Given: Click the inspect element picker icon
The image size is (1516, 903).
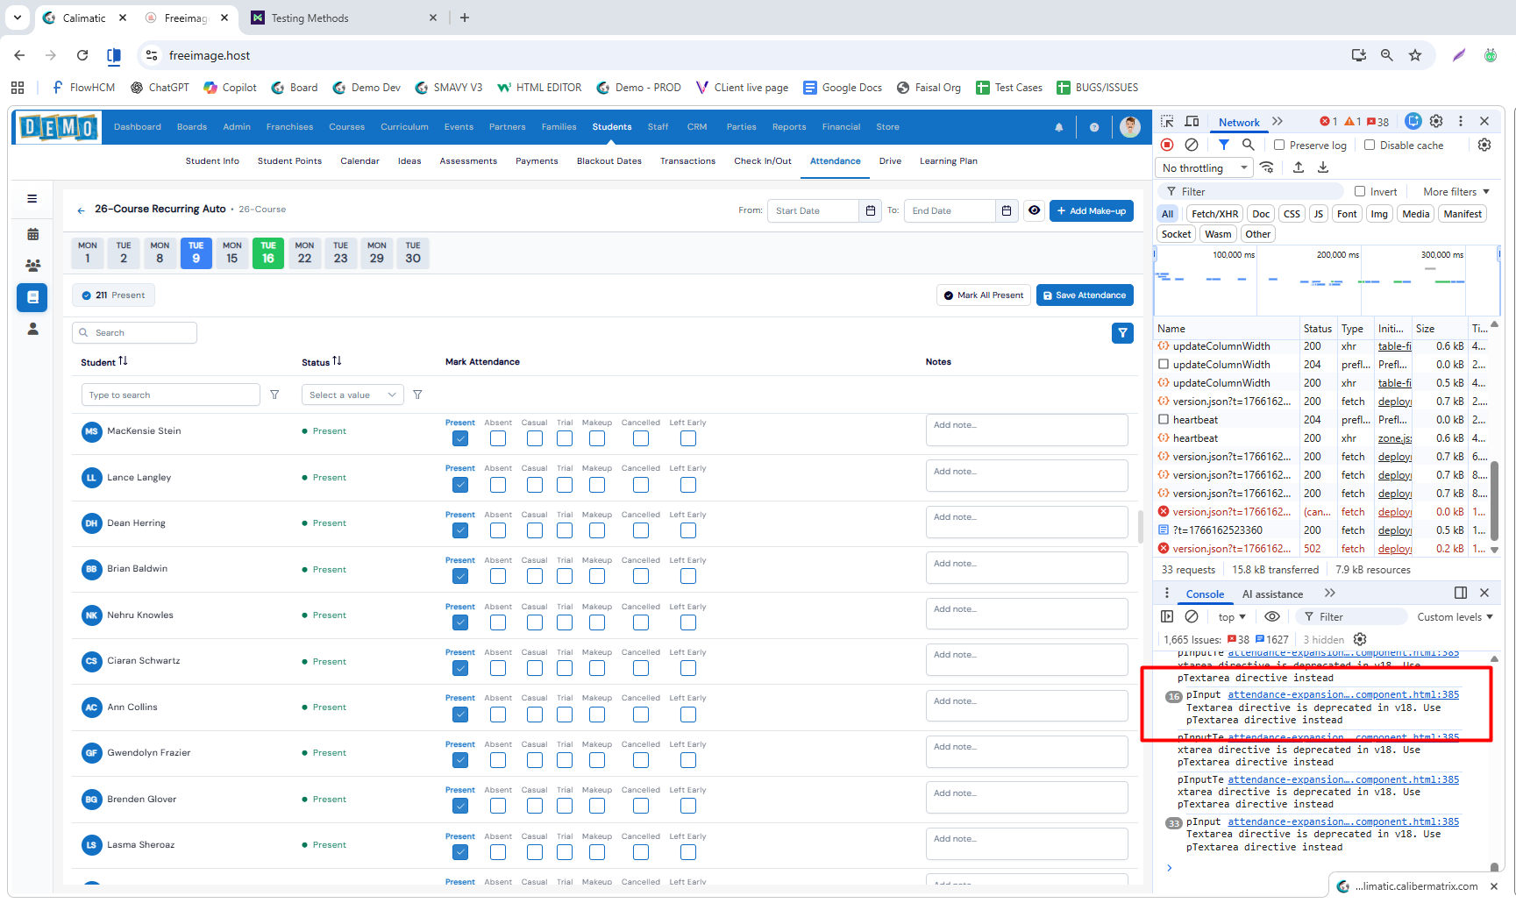Looking at the screenshot, I should point(1167,122).
